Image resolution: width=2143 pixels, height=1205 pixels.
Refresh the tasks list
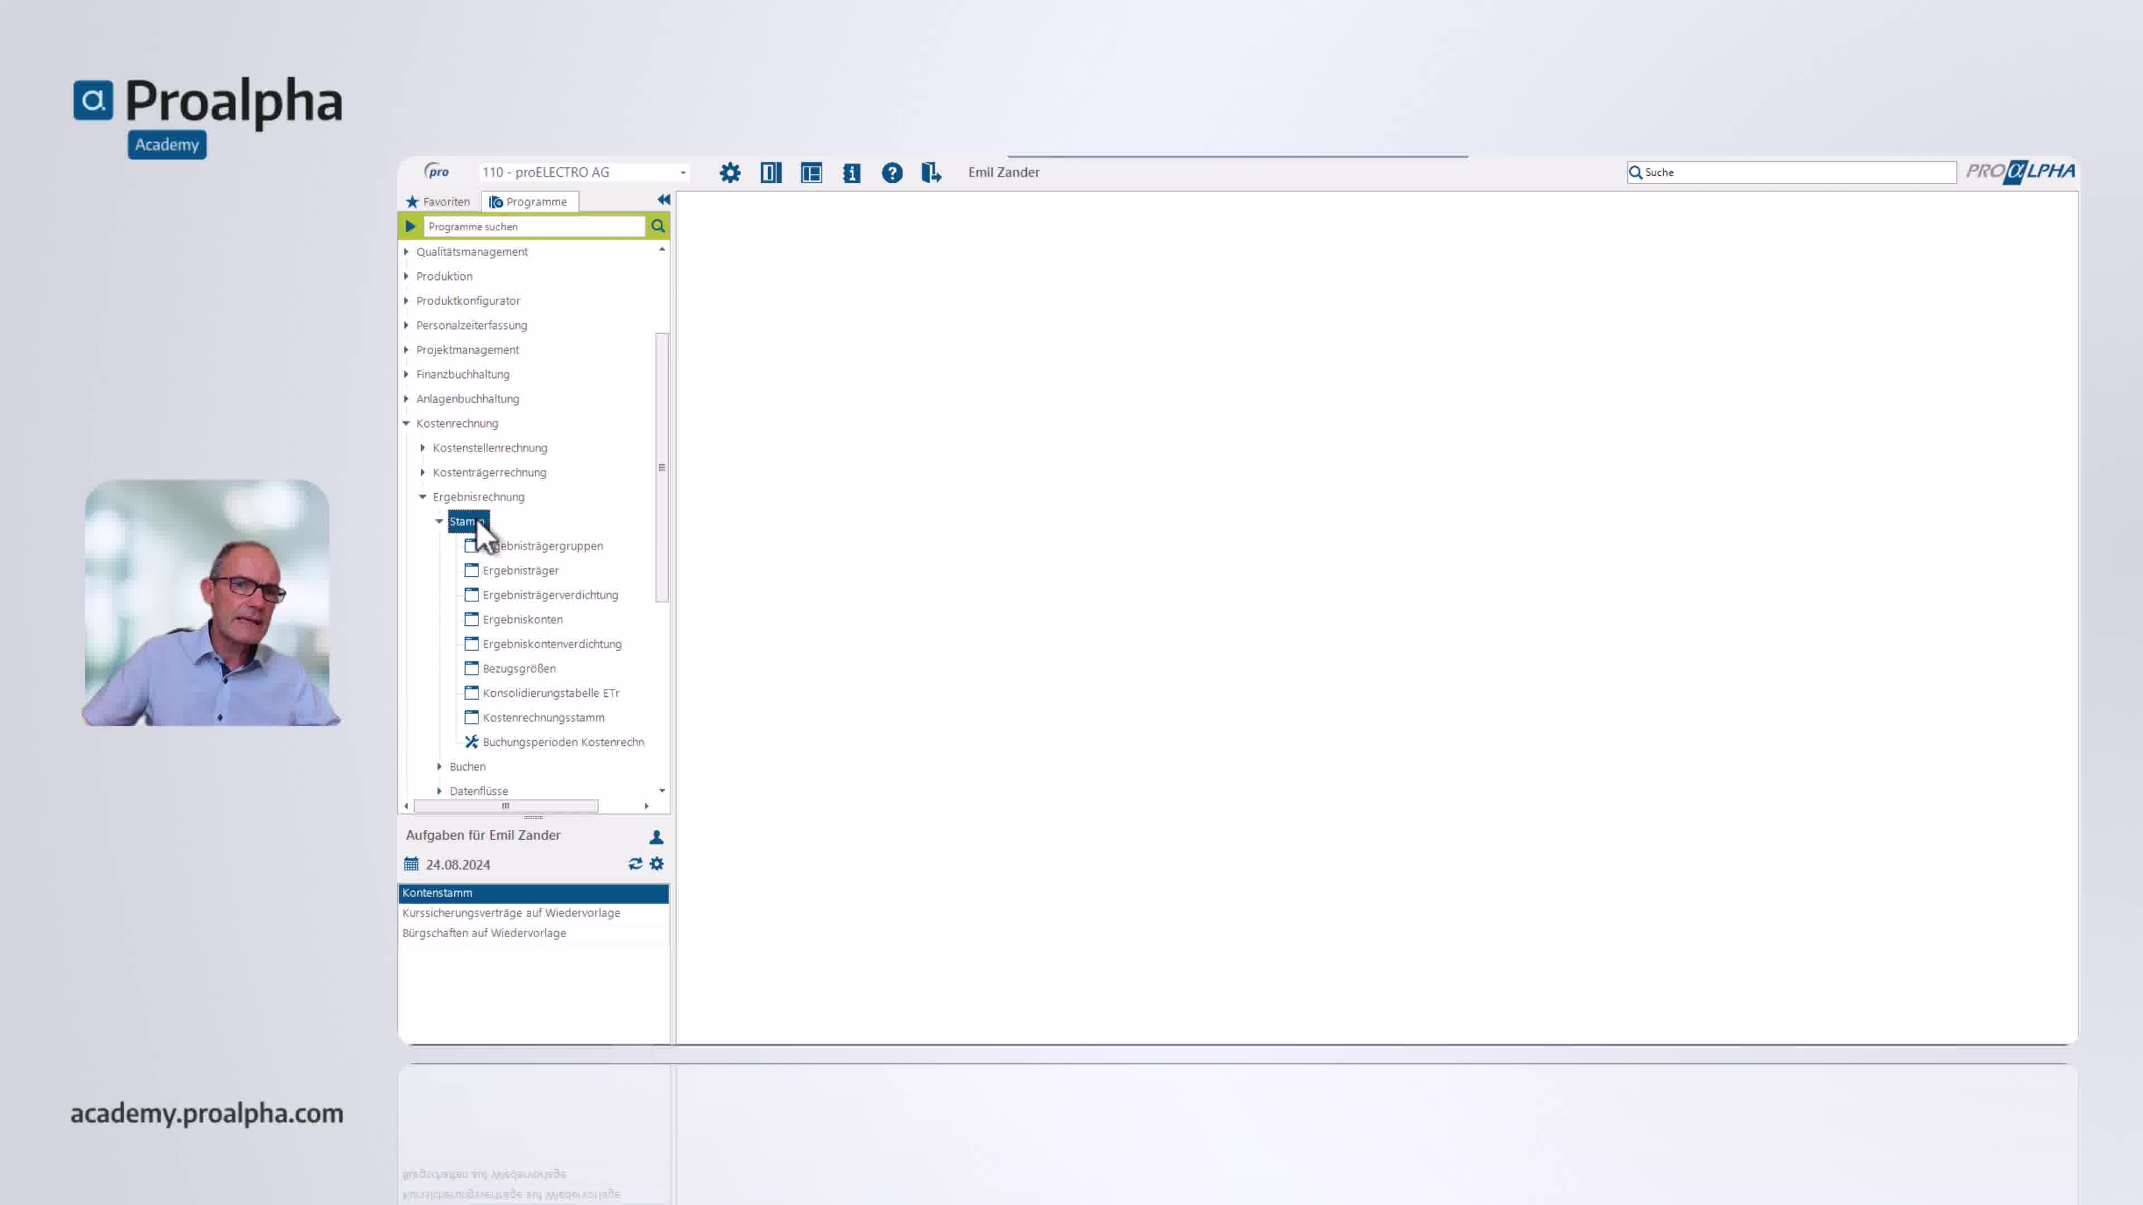635,864
